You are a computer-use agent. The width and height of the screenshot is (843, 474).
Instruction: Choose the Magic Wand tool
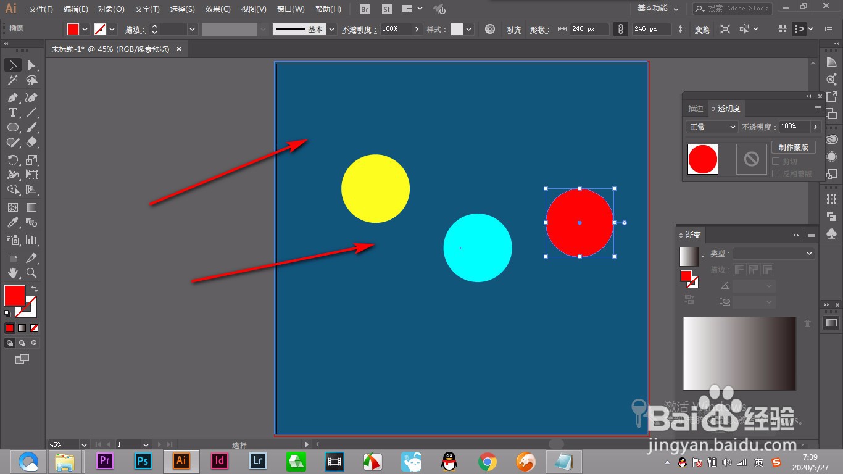click(x=13, y=80)
